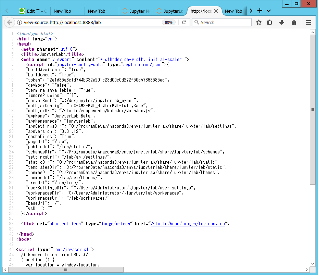Click the "workspacesDir" line
The height and width of the screenshot is (275, 318).
coord(105,193)
